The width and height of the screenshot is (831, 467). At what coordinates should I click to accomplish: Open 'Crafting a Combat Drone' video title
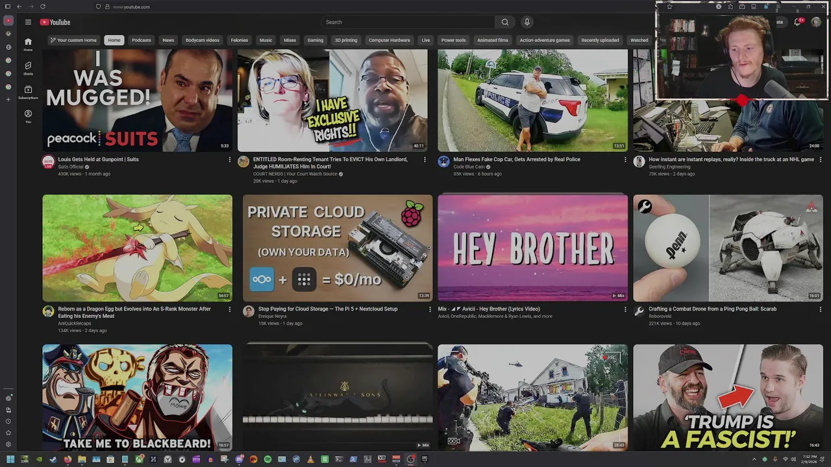pyautogui.click(x=712, y=309)
